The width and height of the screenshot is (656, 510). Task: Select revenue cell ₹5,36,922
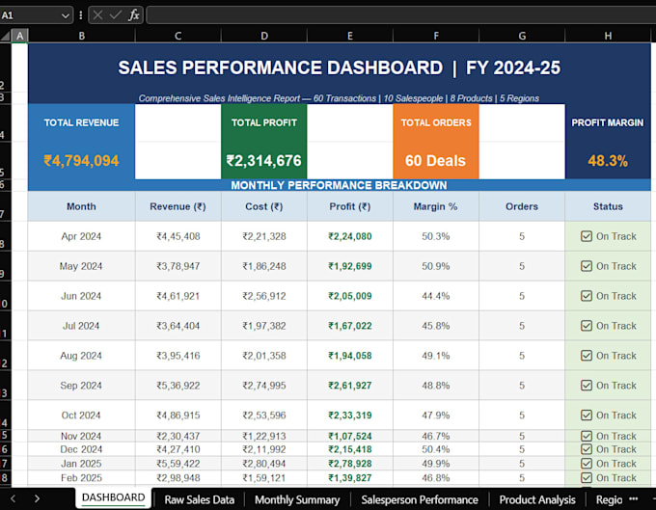pos(178,386)
